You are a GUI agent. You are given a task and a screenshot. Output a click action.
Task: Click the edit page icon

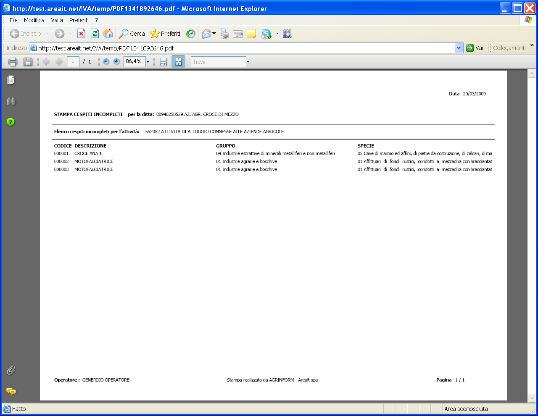pos(238,34)
